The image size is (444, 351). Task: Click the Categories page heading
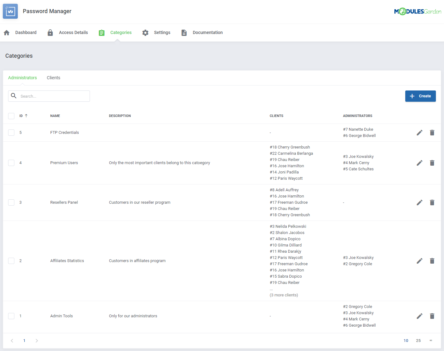(19, 56)
